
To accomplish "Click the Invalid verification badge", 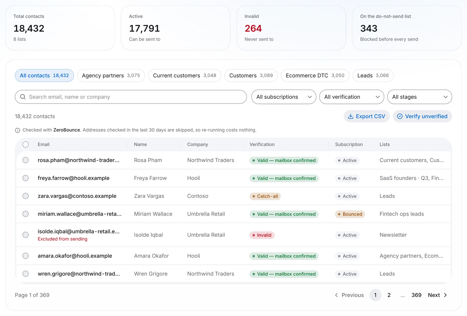I will pos(262,235).
